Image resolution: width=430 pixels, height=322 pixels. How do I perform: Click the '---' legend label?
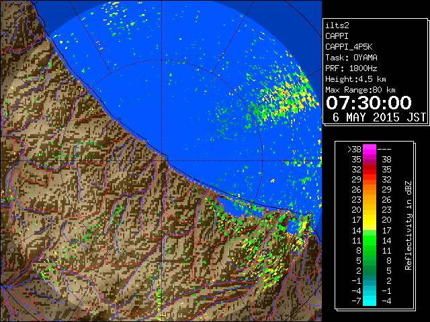(384, 150)
